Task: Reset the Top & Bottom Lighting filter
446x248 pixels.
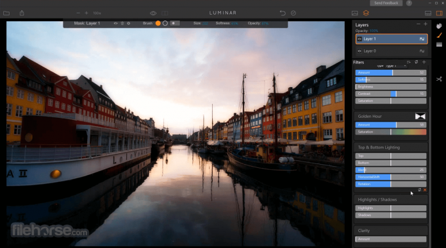Action: tap(420, 190)
